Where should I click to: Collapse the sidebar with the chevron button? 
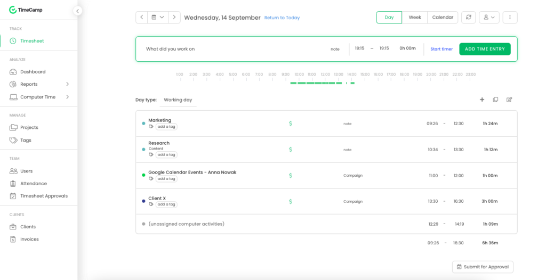(78, 11)
